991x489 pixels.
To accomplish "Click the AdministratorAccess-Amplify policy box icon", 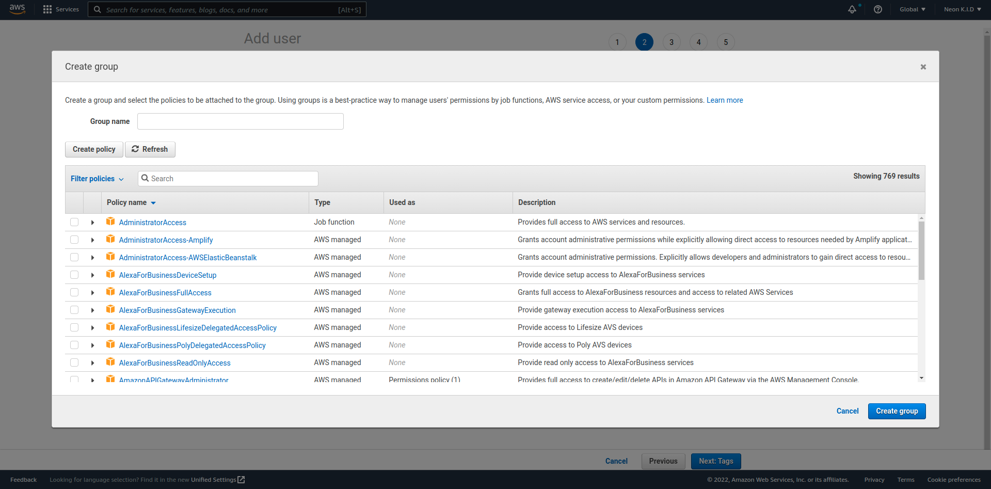I will point(110,239).
